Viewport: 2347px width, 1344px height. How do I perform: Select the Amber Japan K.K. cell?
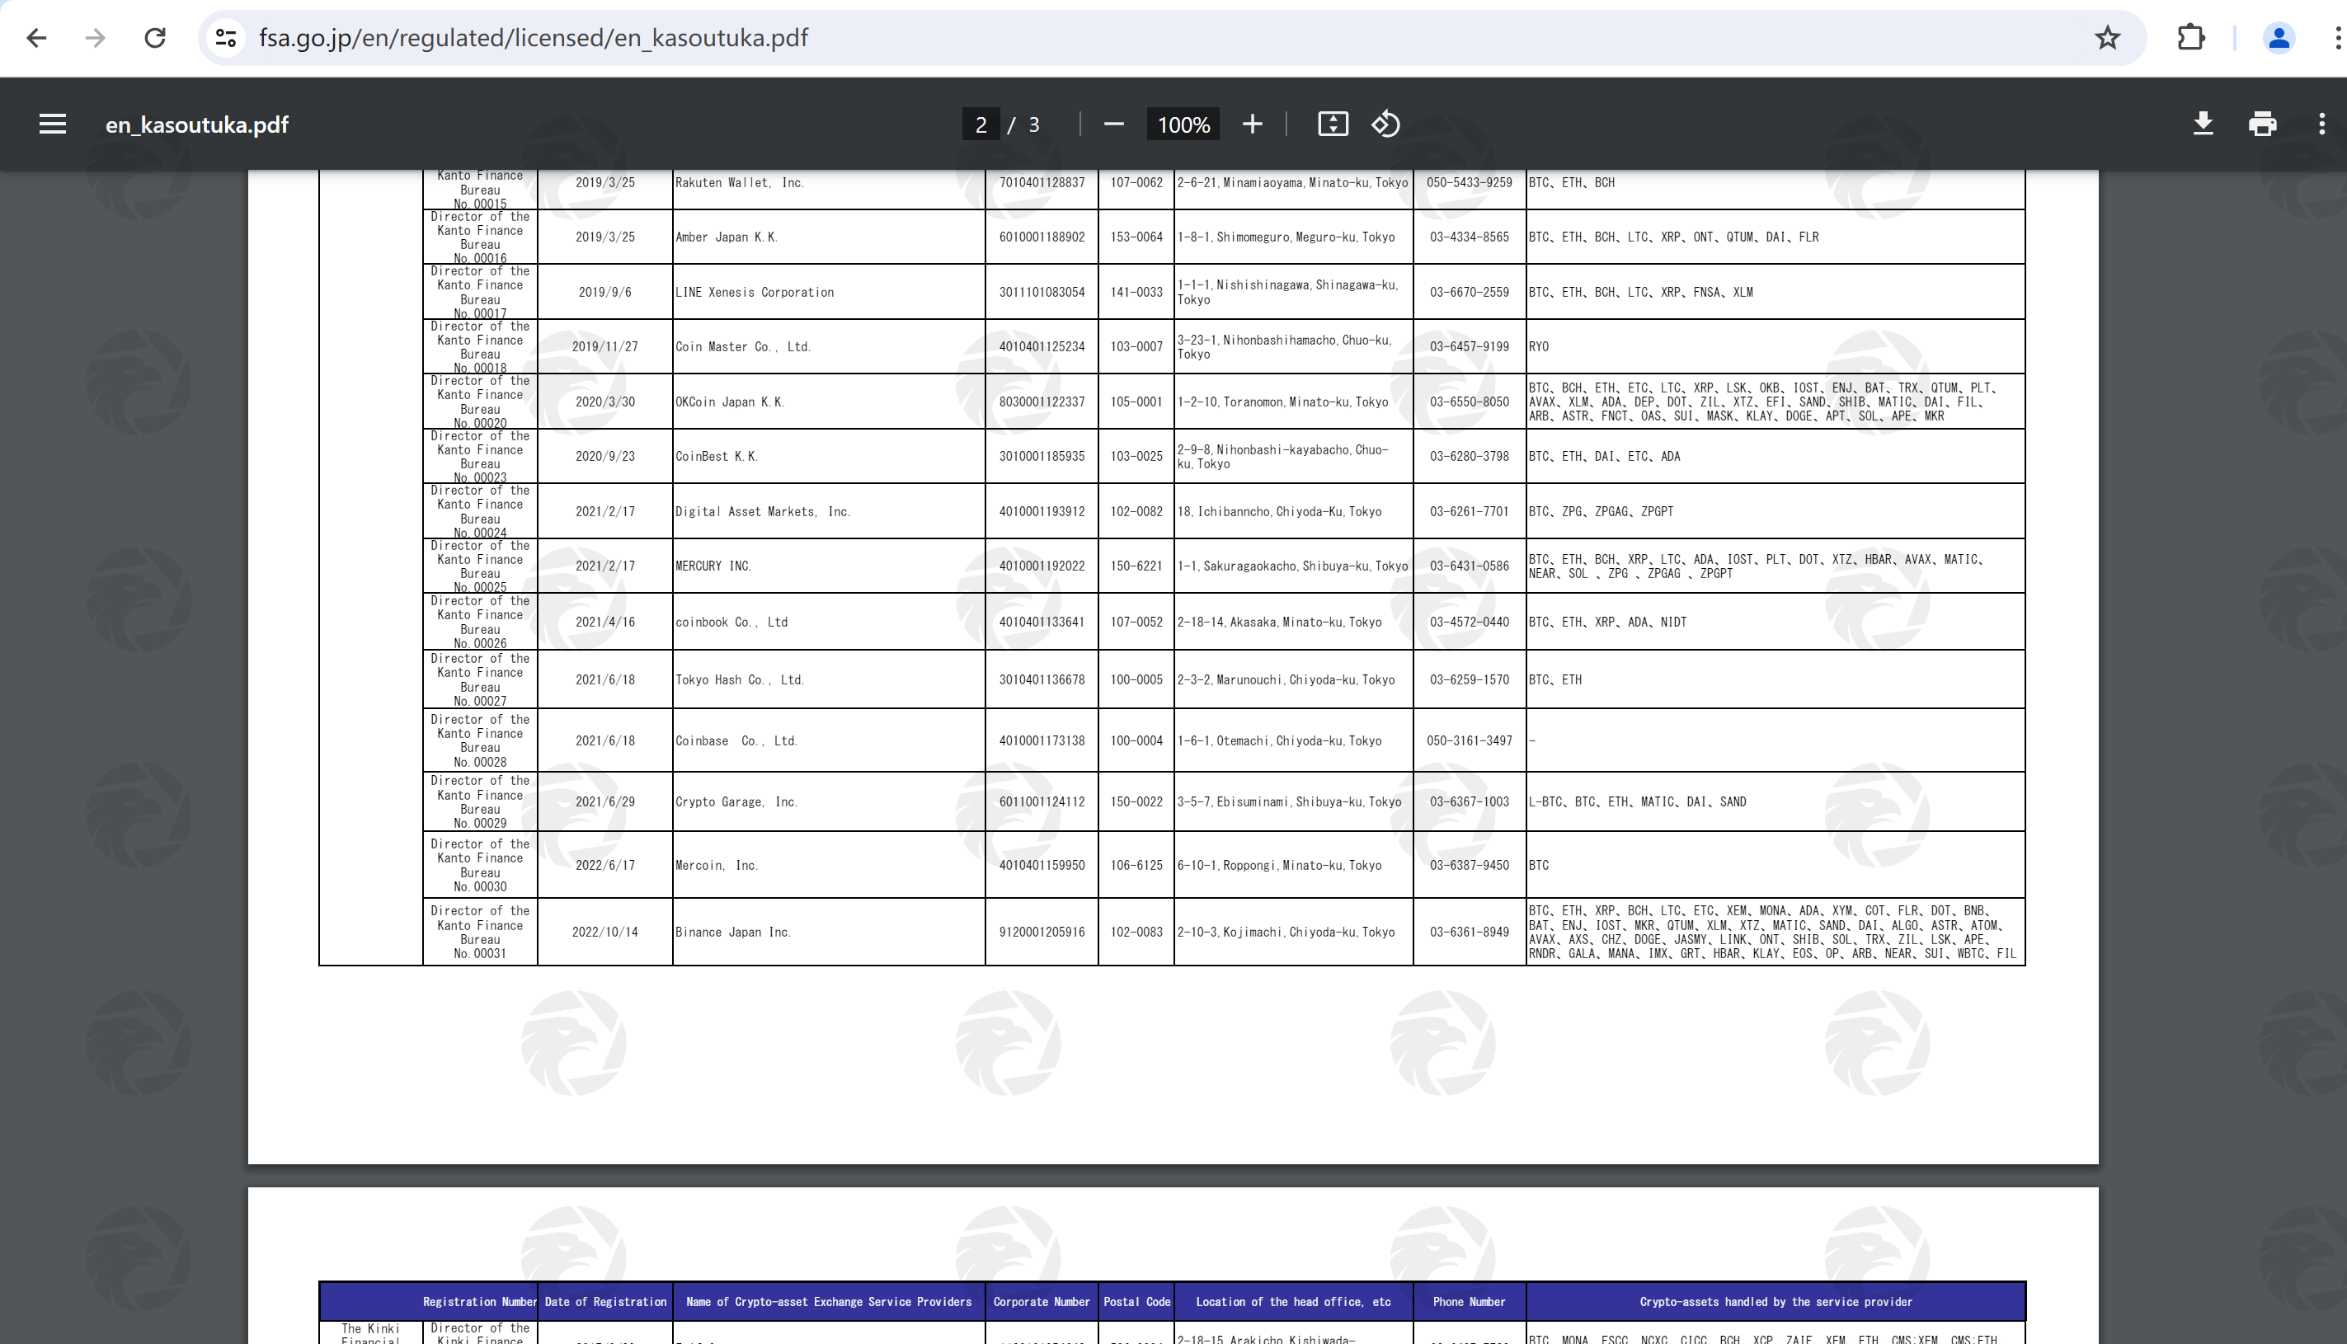829,237
